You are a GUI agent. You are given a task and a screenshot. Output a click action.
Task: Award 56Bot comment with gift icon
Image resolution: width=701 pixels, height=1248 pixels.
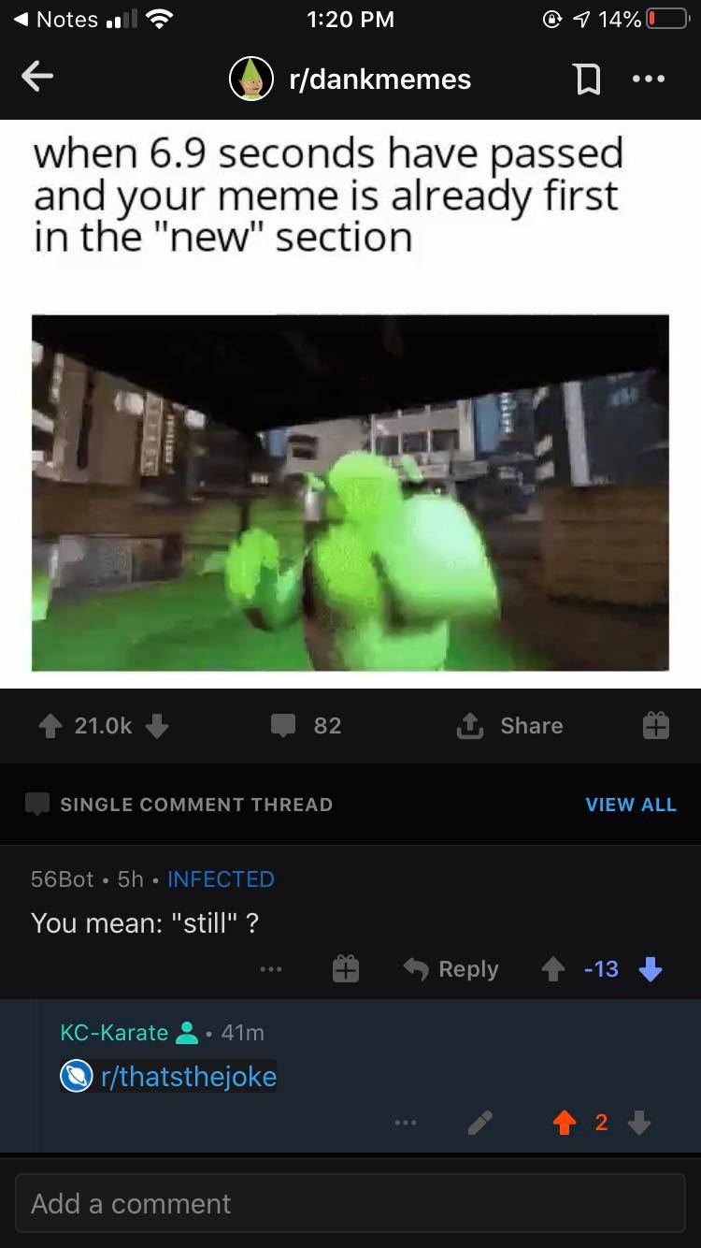[x=345, y=969]
